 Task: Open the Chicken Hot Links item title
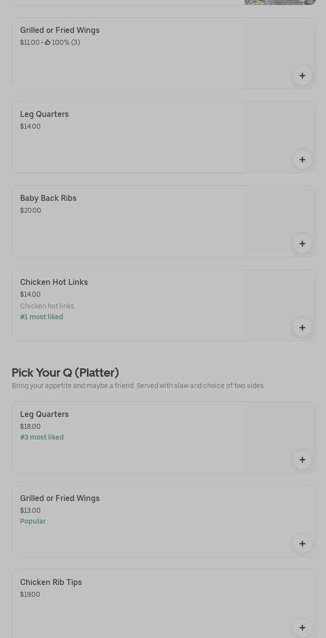point(54,282)
